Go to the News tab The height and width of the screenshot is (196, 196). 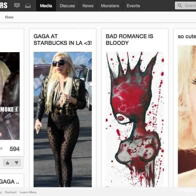(x=88, y=6)
